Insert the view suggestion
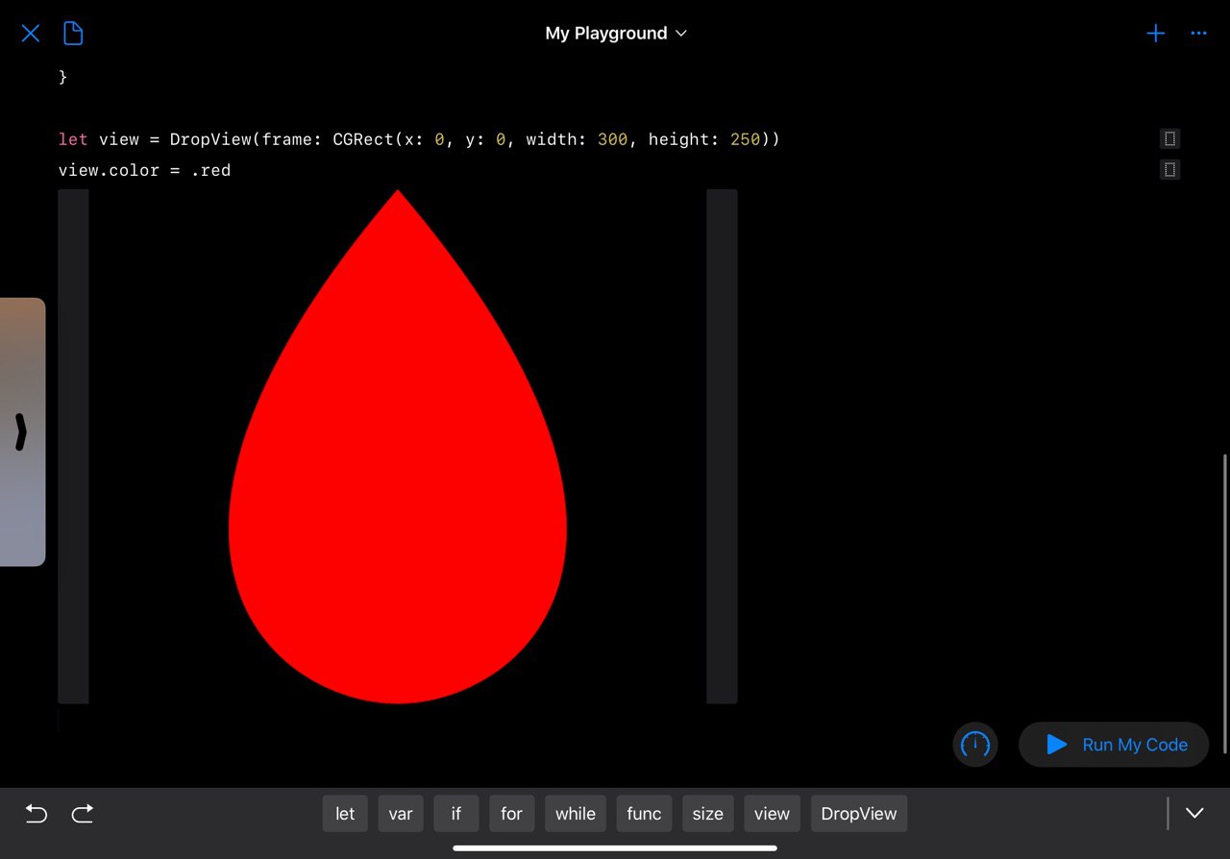This screenshot has width=1230, height=859. point(772,814)
